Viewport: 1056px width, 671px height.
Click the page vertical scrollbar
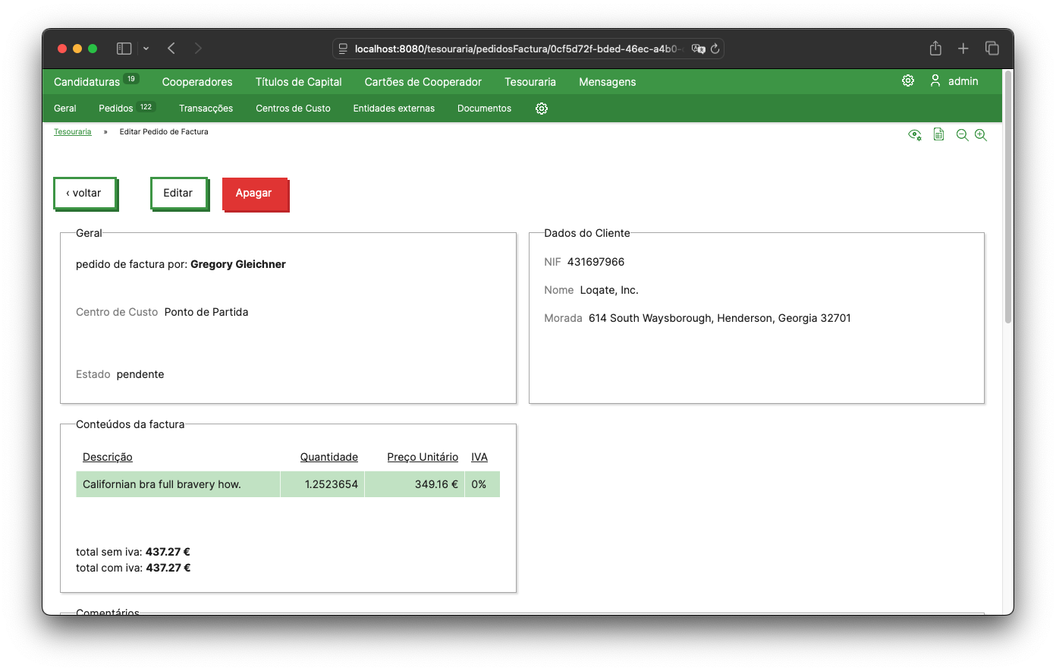point(1008,197)
